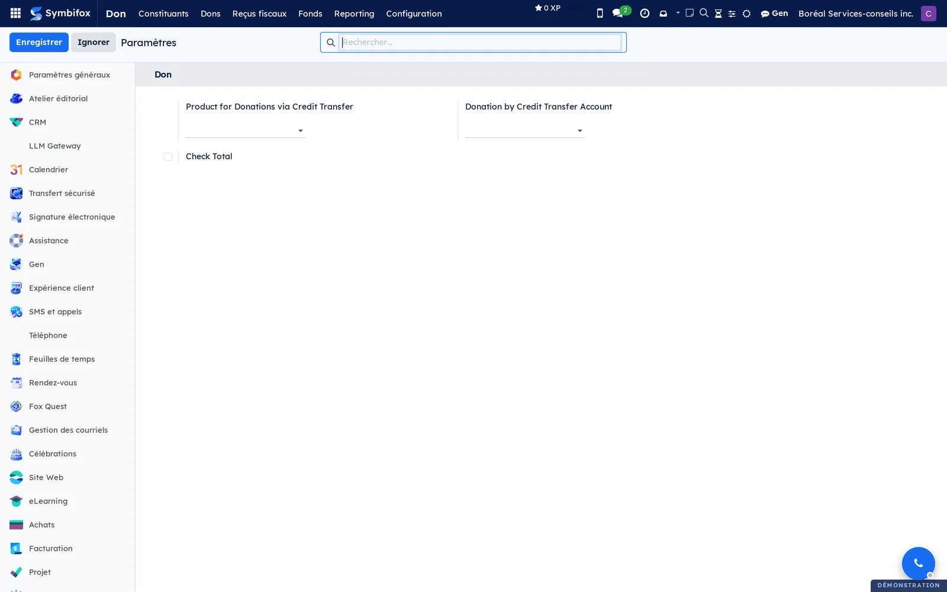Image resolution: width=947 pixels, height=592 pixels.
Task: Select Gestion des courriels in the sidebar
Action: pyautogui.click(x=67, y=430)
